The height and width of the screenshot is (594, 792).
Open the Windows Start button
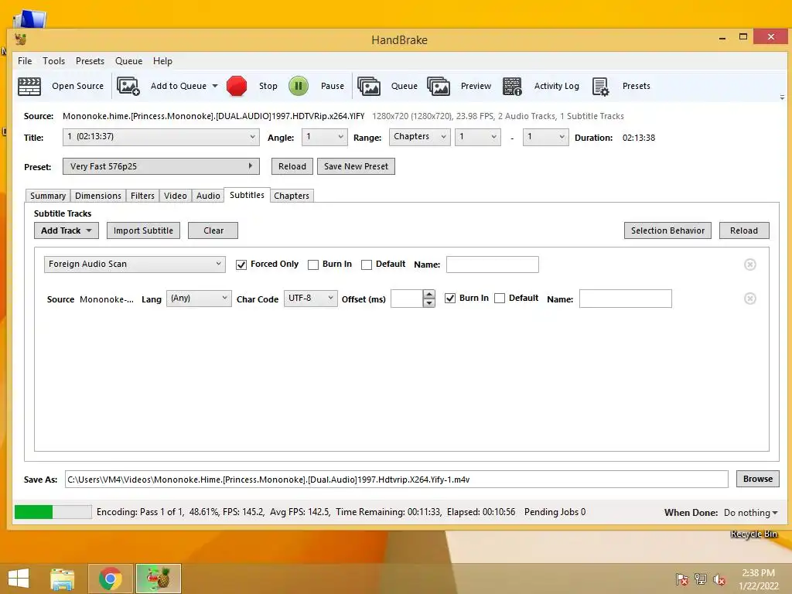click(x=19, y=579)
